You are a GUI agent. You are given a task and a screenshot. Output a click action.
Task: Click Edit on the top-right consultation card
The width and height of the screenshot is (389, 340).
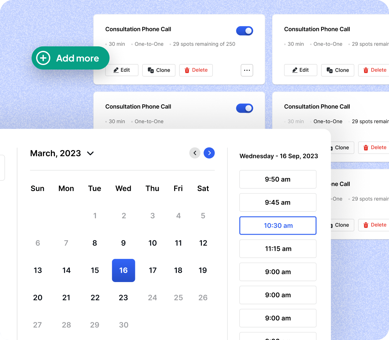300,70
